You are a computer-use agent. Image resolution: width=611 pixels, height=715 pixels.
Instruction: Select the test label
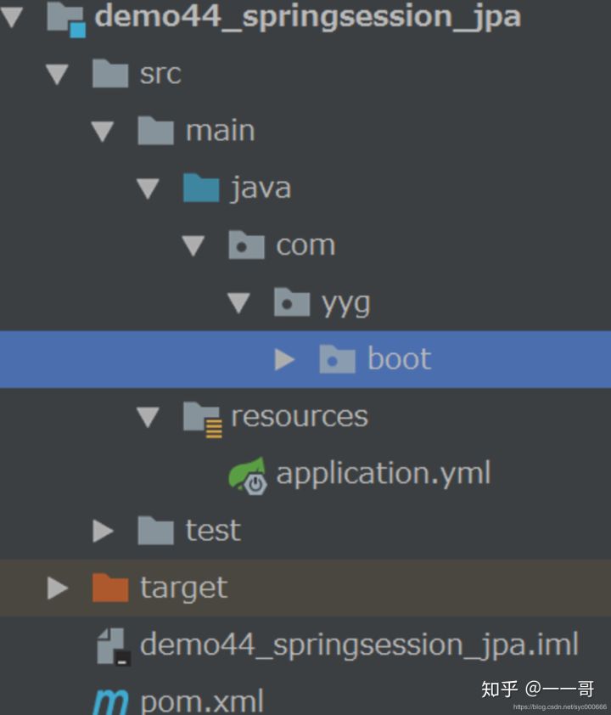pos(213,531)
